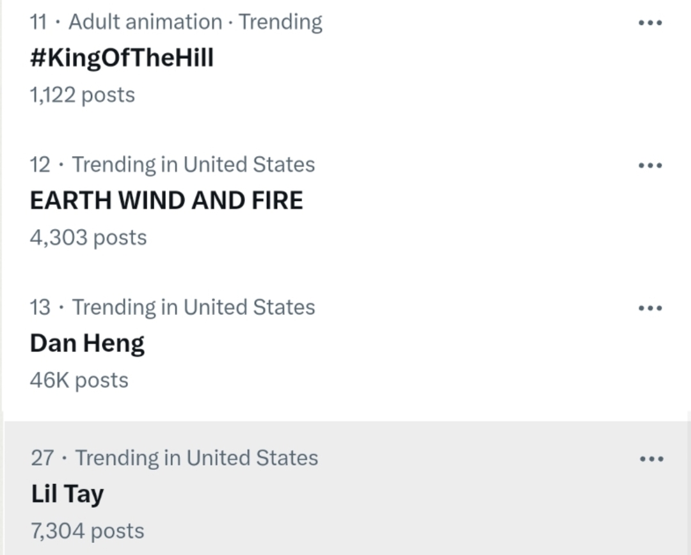Open more options for EARTH WIND AND FIRE

point(650,165)
